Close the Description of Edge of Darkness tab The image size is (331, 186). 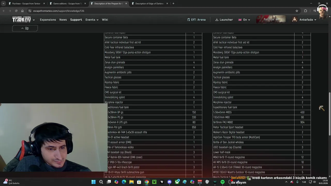[167, 4]
